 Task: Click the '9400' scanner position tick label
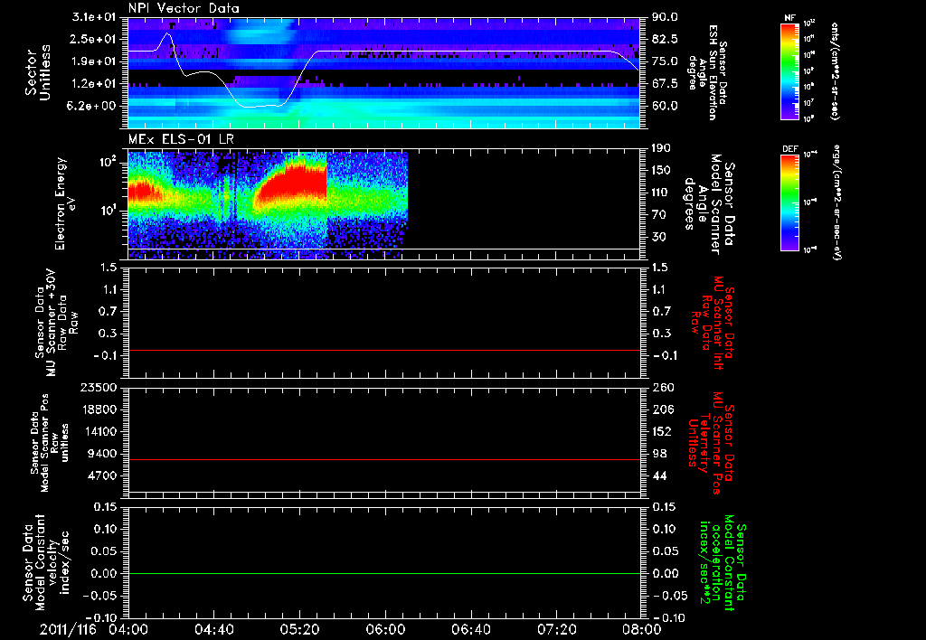tap(101, 454)
